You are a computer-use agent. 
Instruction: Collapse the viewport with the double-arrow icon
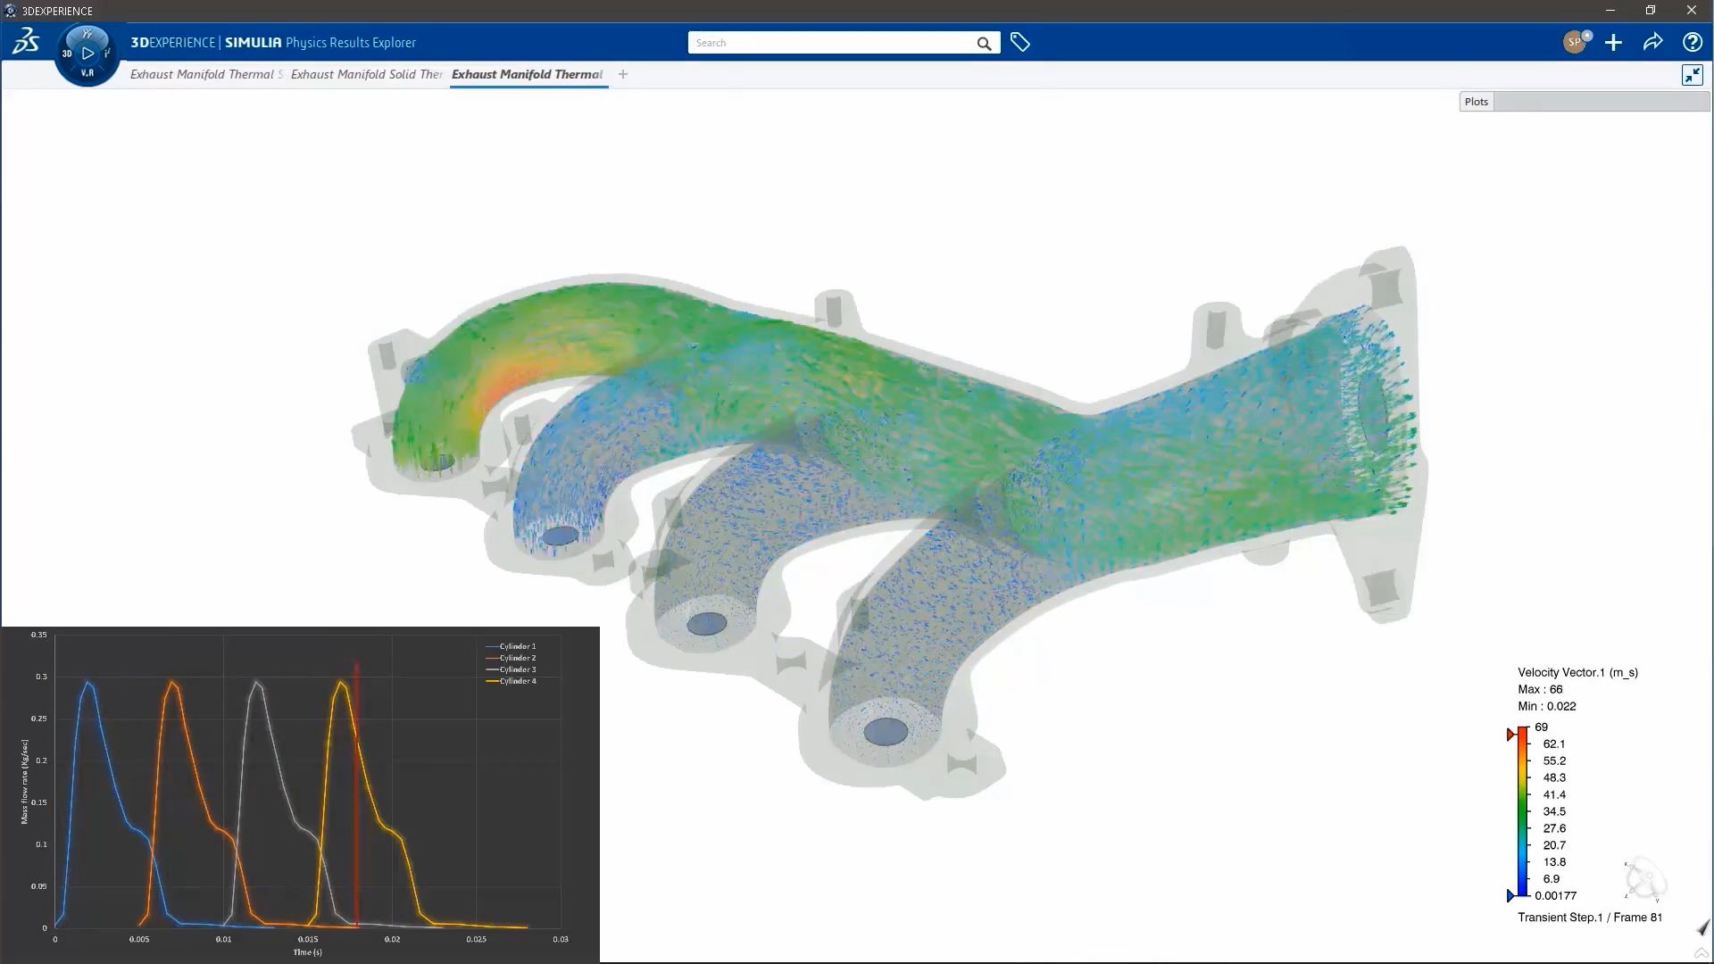pyautogui.click(x=1693, y=75)
